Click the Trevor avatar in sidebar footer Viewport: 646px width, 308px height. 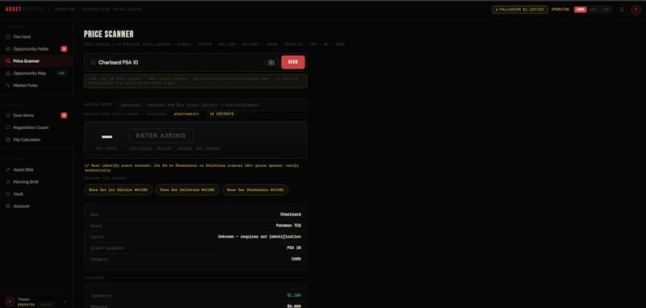[x=9, y=302]
